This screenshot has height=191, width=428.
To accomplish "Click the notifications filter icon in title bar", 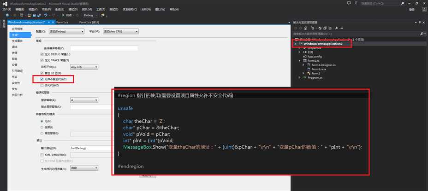I will pyautogui.click(x=356, y=3).
